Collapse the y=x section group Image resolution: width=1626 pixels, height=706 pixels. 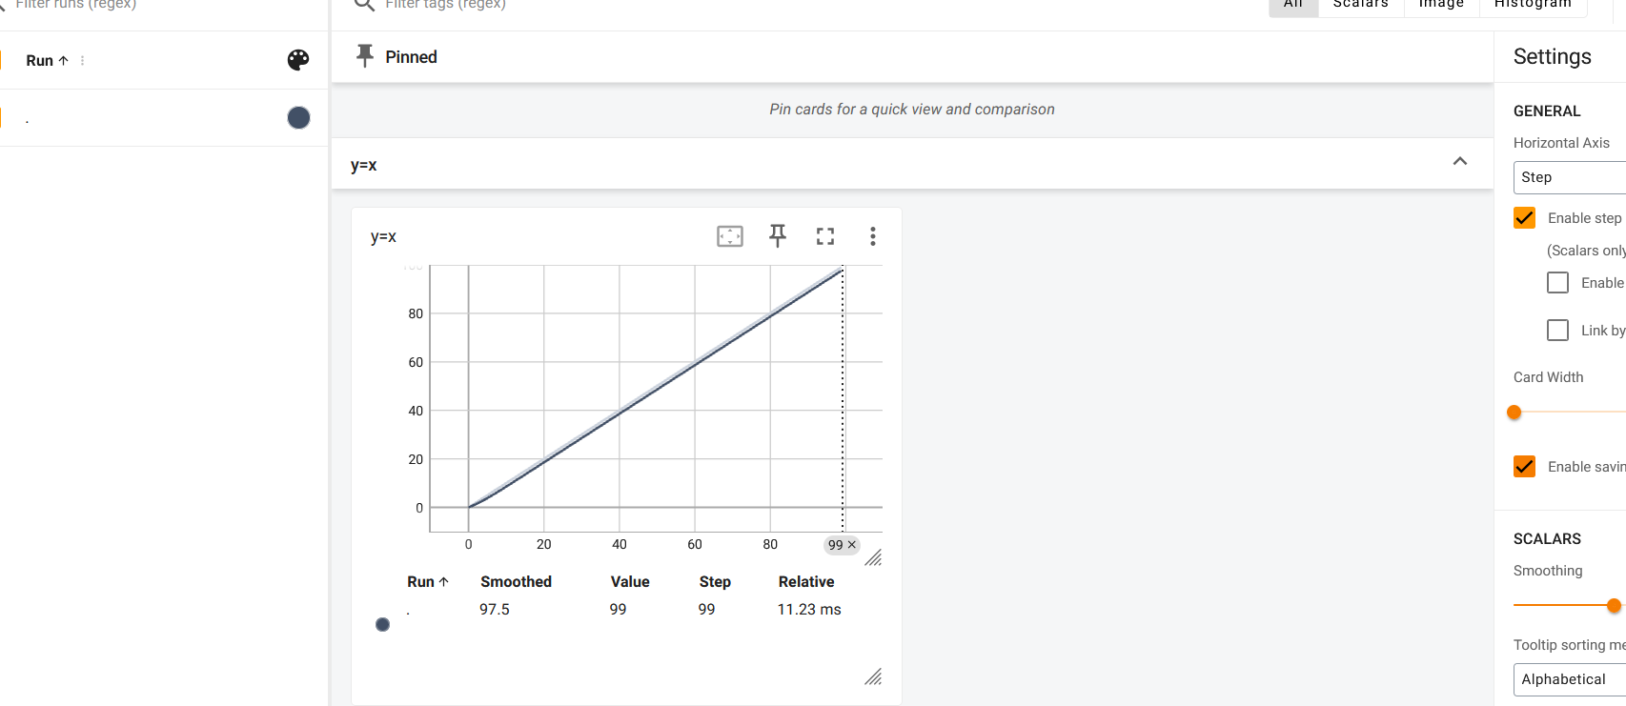click(x=1459, y=161)
